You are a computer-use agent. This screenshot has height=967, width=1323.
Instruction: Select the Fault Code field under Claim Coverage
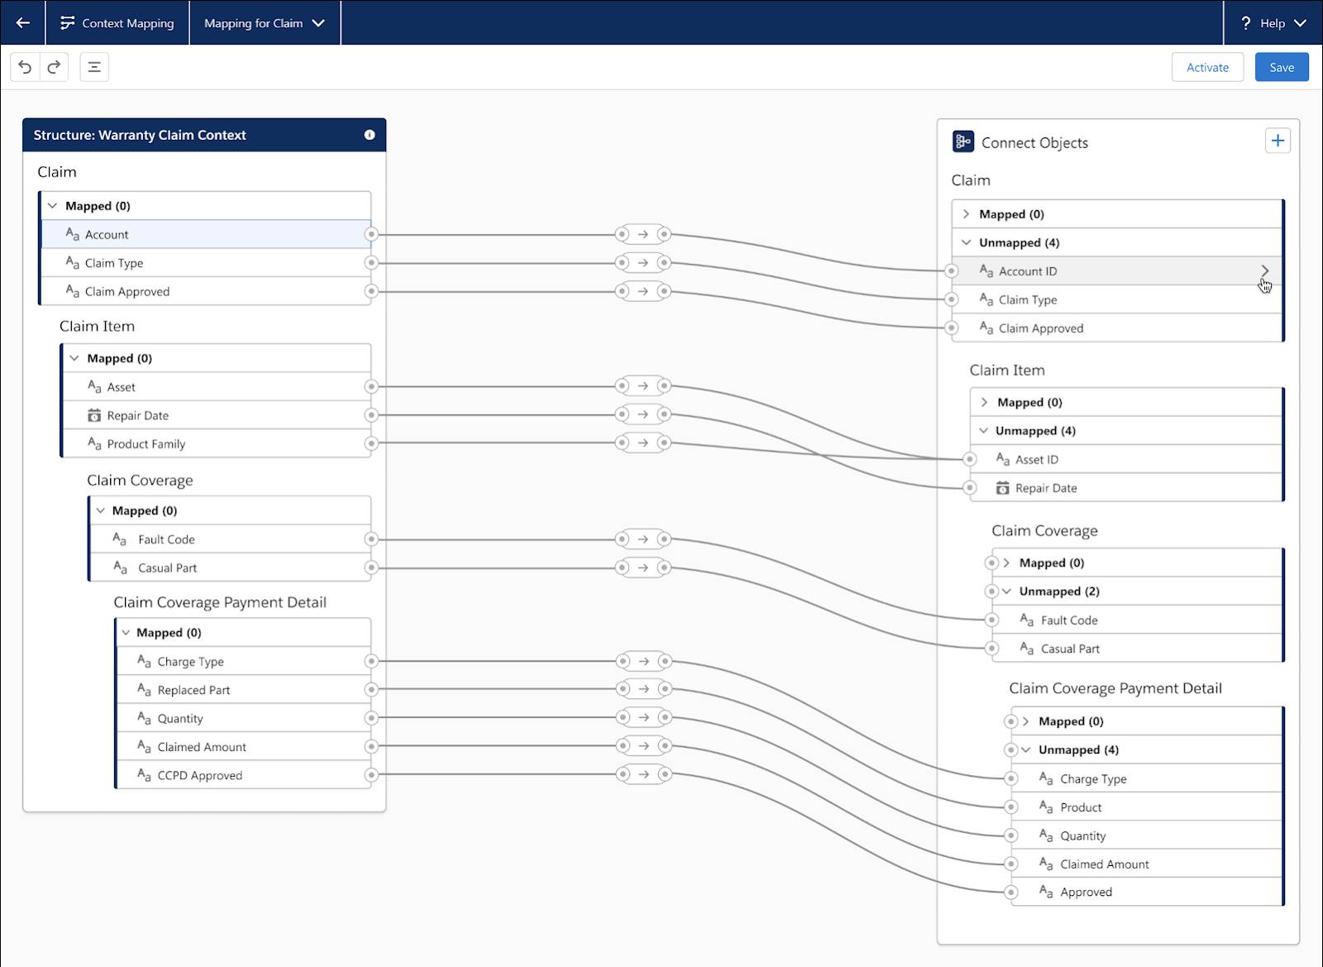tap(166, 539)
